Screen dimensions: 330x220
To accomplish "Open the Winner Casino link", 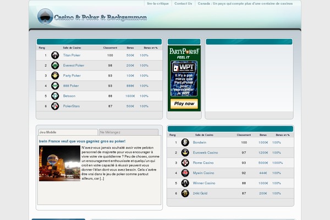I will pyautogui.click(x=204, y=183).
